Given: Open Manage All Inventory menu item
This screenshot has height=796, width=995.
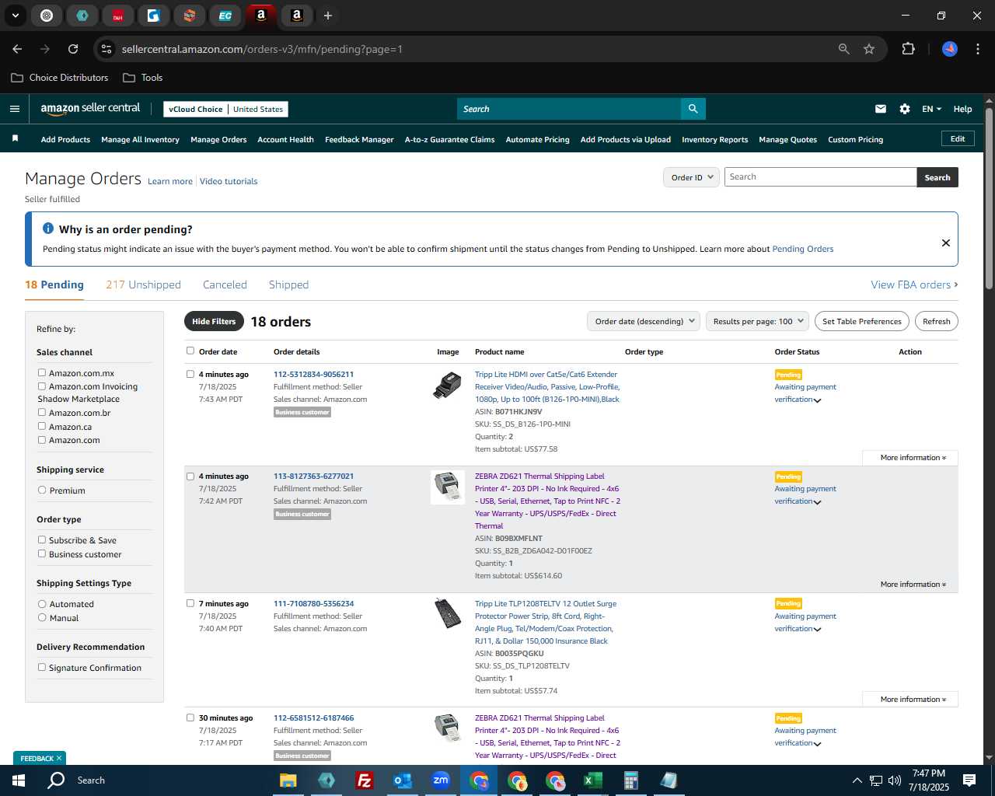Looking at the screenshot, I should point(140,140).
